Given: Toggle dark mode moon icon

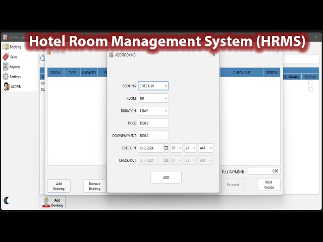Looking at the screenshot, I should [7, 201].
